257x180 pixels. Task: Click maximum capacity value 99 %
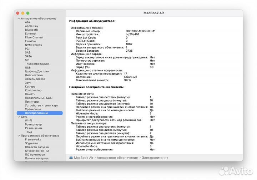pyautogui.click(x=127, y=80)
